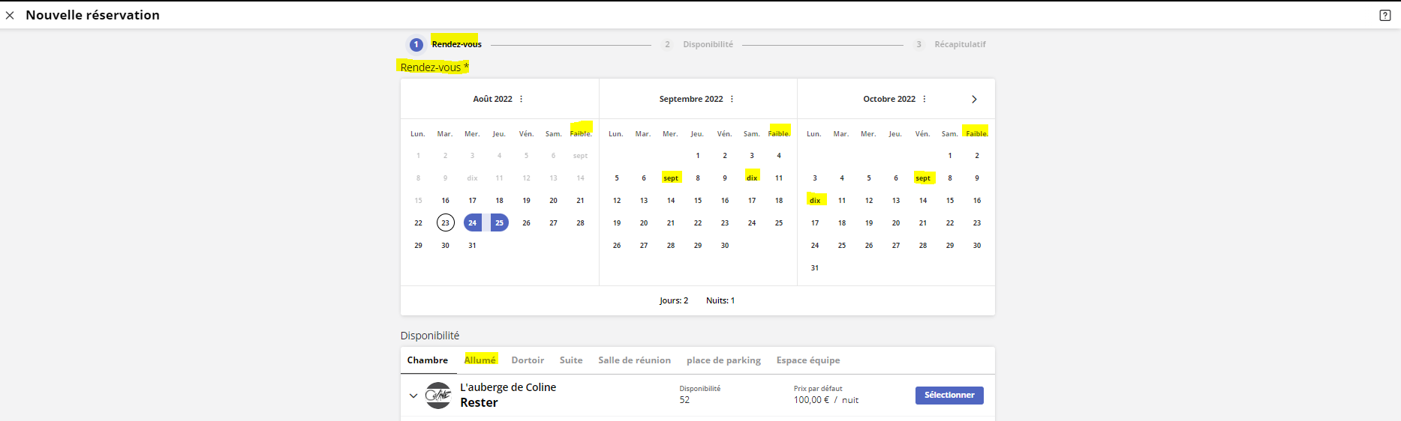The width and height of the screenshot is (1401, 421).
Task: Pick September 30 in the calendar
Action: pyautogui.click(x=725, y=245)
